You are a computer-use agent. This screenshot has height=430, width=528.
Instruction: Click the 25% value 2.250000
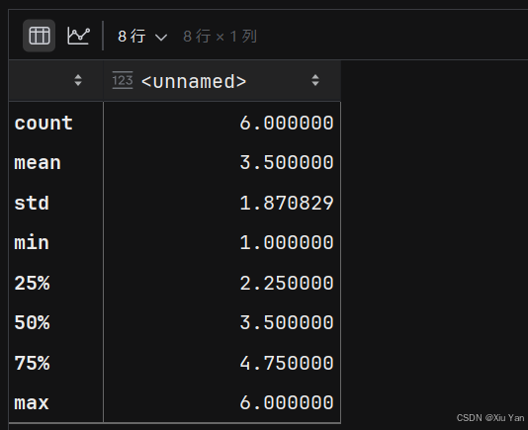point(287,283)
